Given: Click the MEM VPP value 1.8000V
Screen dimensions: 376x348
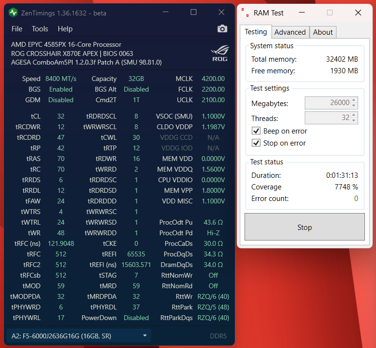Looking at the screenshot, I should (x=213, y=190).
